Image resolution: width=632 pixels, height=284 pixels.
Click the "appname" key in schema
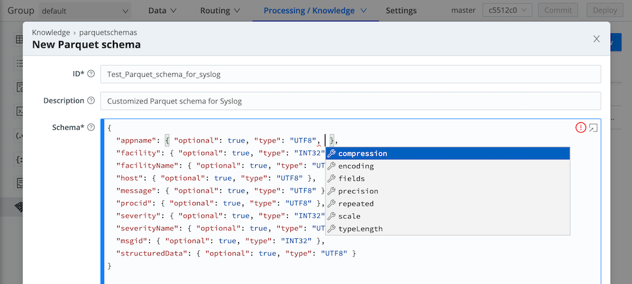[x=136, y=140]
